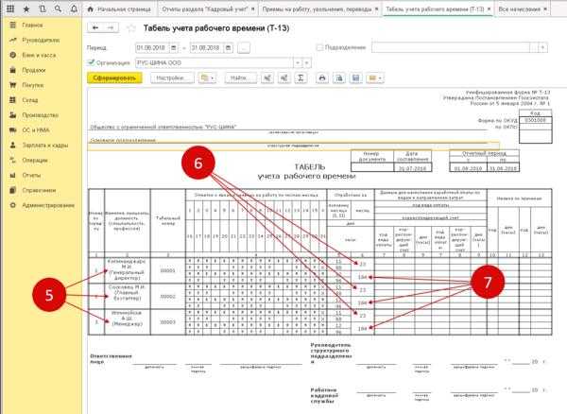Click the Структурное подразделение highlighted row in report
Screen dimensions: 567x414
pos(293,146)
